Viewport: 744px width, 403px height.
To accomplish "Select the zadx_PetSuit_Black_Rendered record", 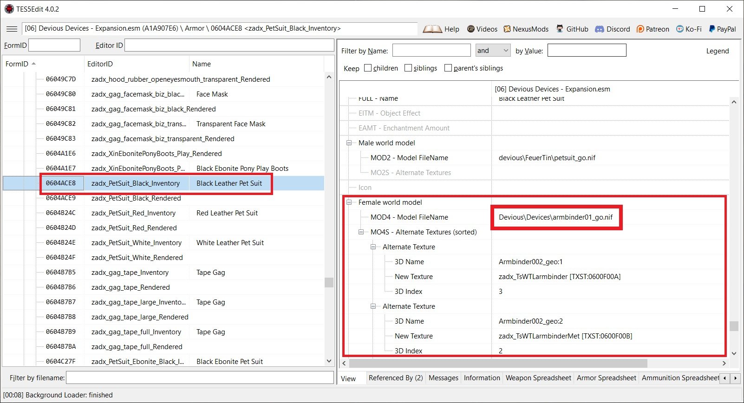I will [163, 198].
